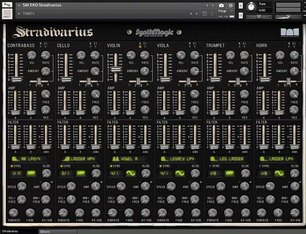Solo the instrument with the S button

point(241,5)
